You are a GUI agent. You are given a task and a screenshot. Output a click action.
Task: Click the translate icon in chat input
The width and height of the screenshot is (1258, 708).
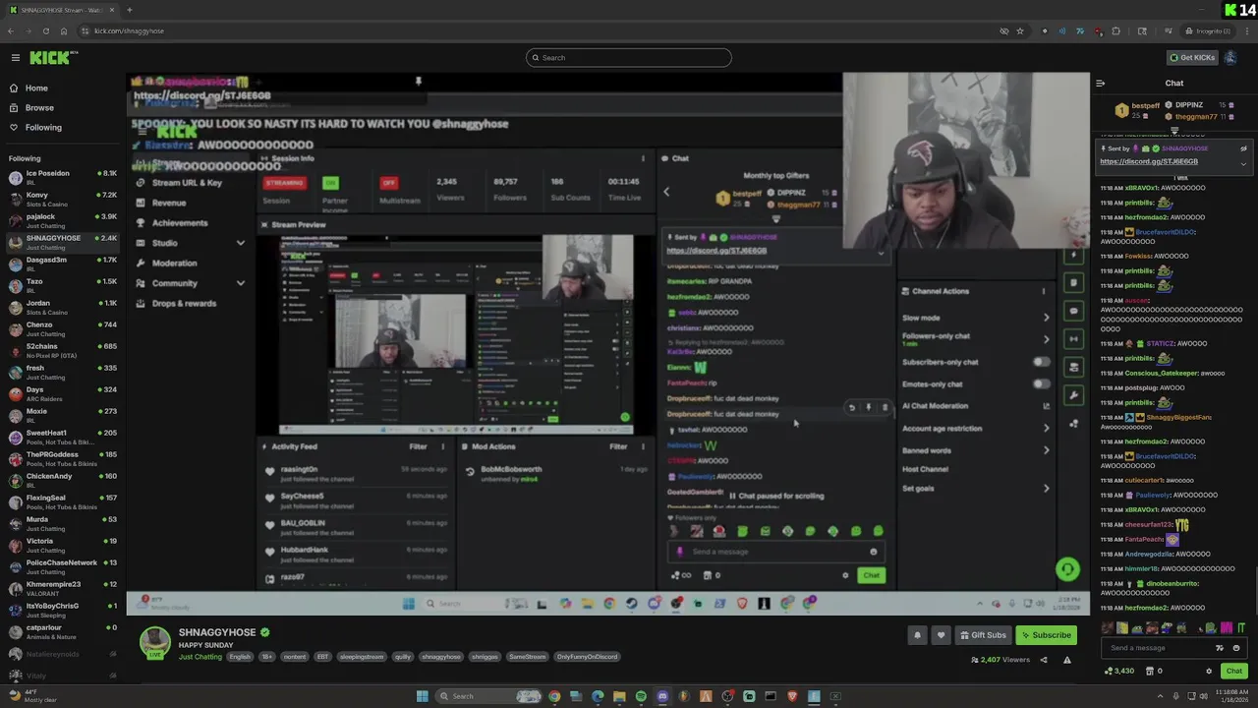pyautogui.click(x=1220, y=648)
